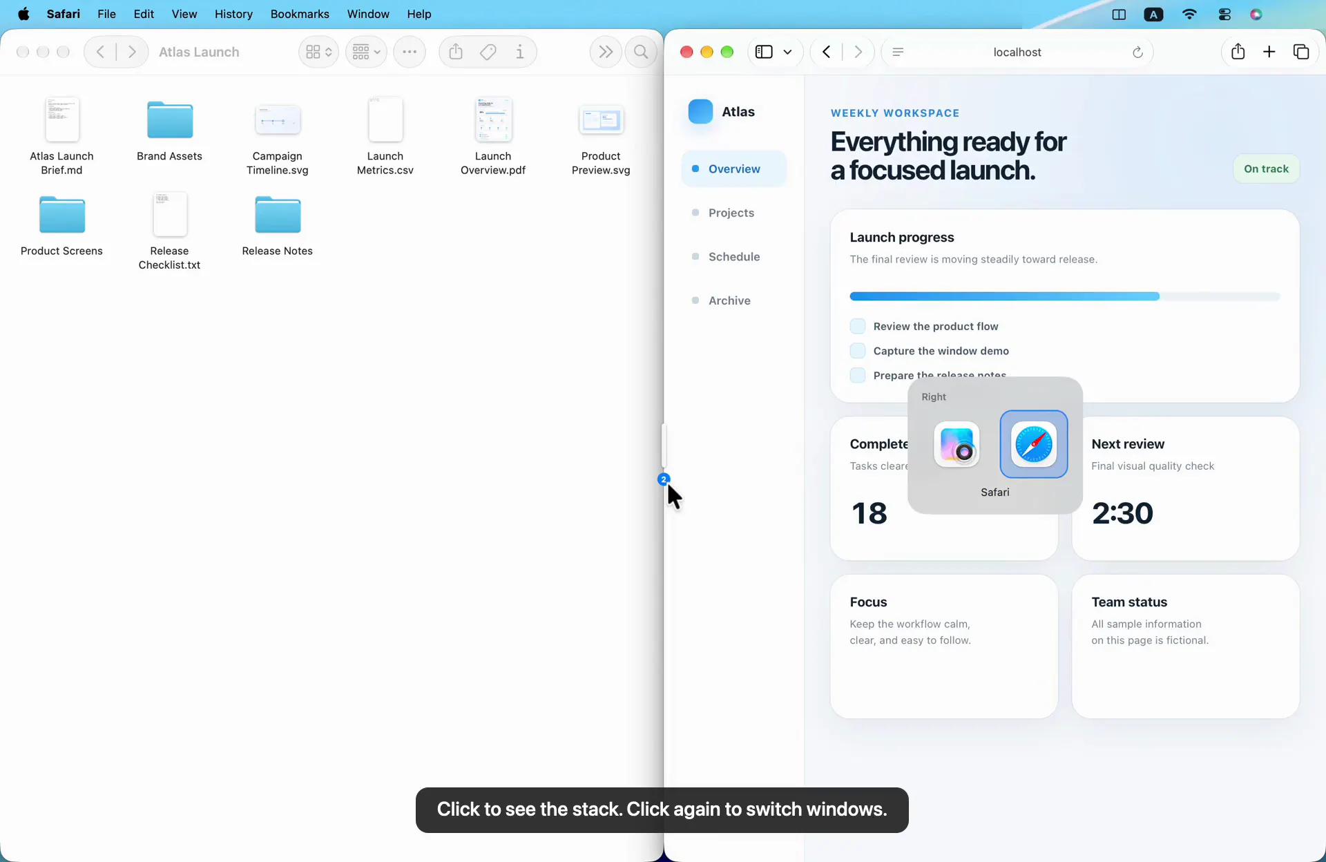Open the File menu

coord(106,14)
